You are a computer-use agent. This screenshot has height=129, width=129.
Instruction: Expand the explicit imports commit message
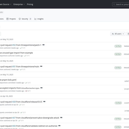[x=41, y=88]
